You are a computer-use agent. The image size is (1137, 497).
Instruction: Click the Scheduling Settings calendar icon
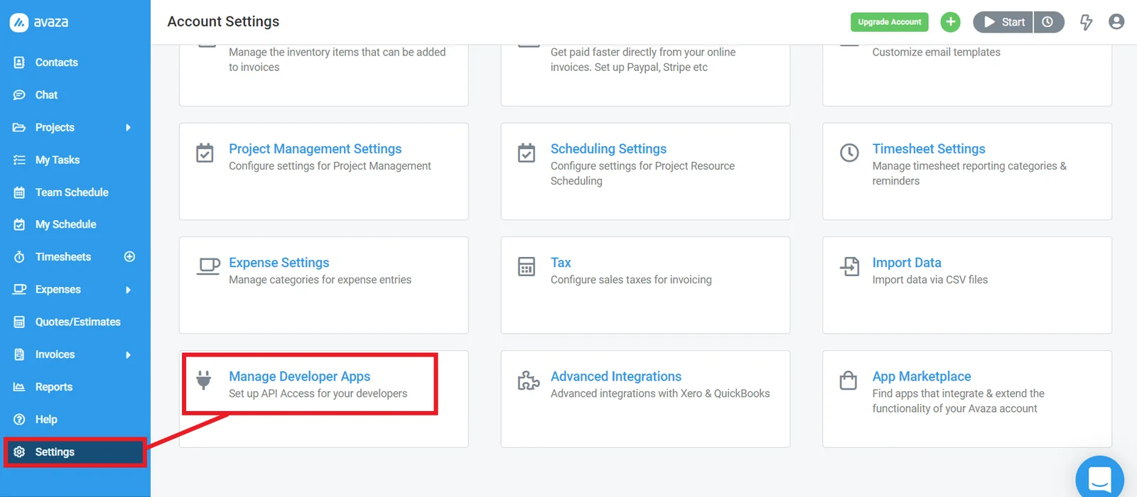pos(527,153)
